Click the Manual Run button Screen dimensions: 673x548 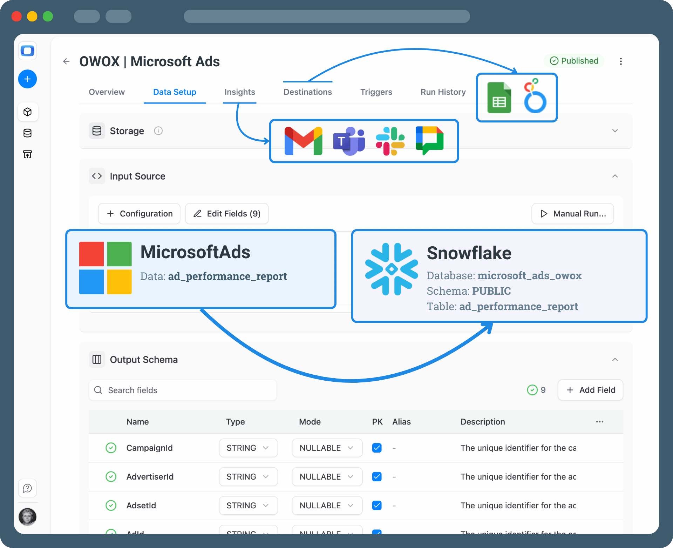572,214
